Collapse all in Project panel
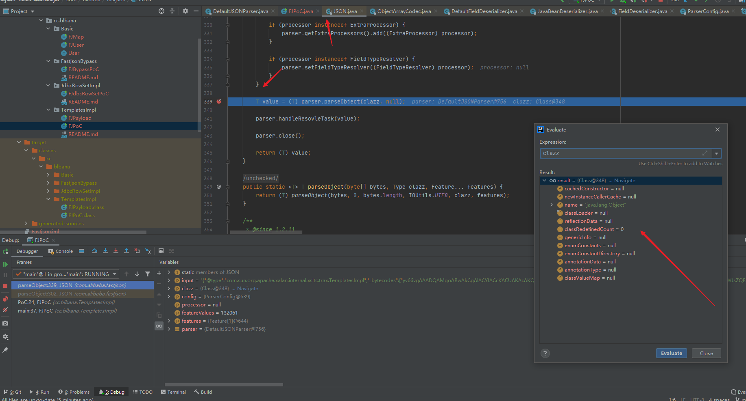Screen dimensions: 746x401 pyautogui.click(x=172, y=11)
